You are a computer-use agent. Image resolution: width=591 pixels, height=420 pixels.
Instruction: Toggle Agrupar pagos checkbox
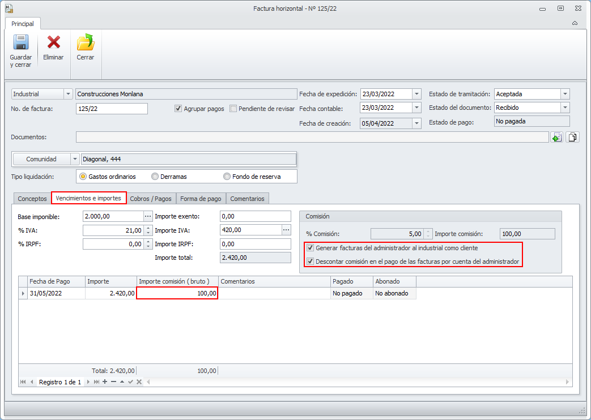(x=178, y=109)
